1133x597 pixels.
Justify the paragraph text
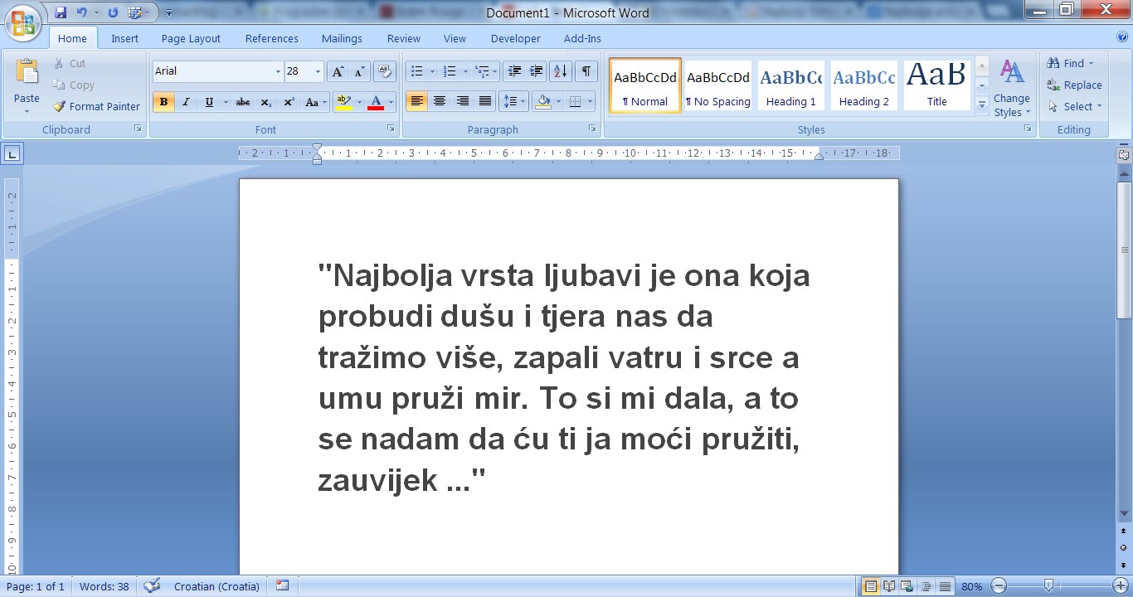click(484, 101)
